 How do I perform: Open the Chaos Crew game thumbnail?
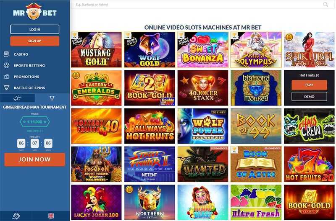tap(309, 126)
